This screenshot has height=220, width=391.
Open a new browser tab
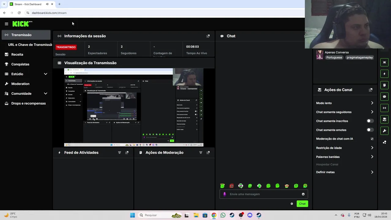[59, 4]
